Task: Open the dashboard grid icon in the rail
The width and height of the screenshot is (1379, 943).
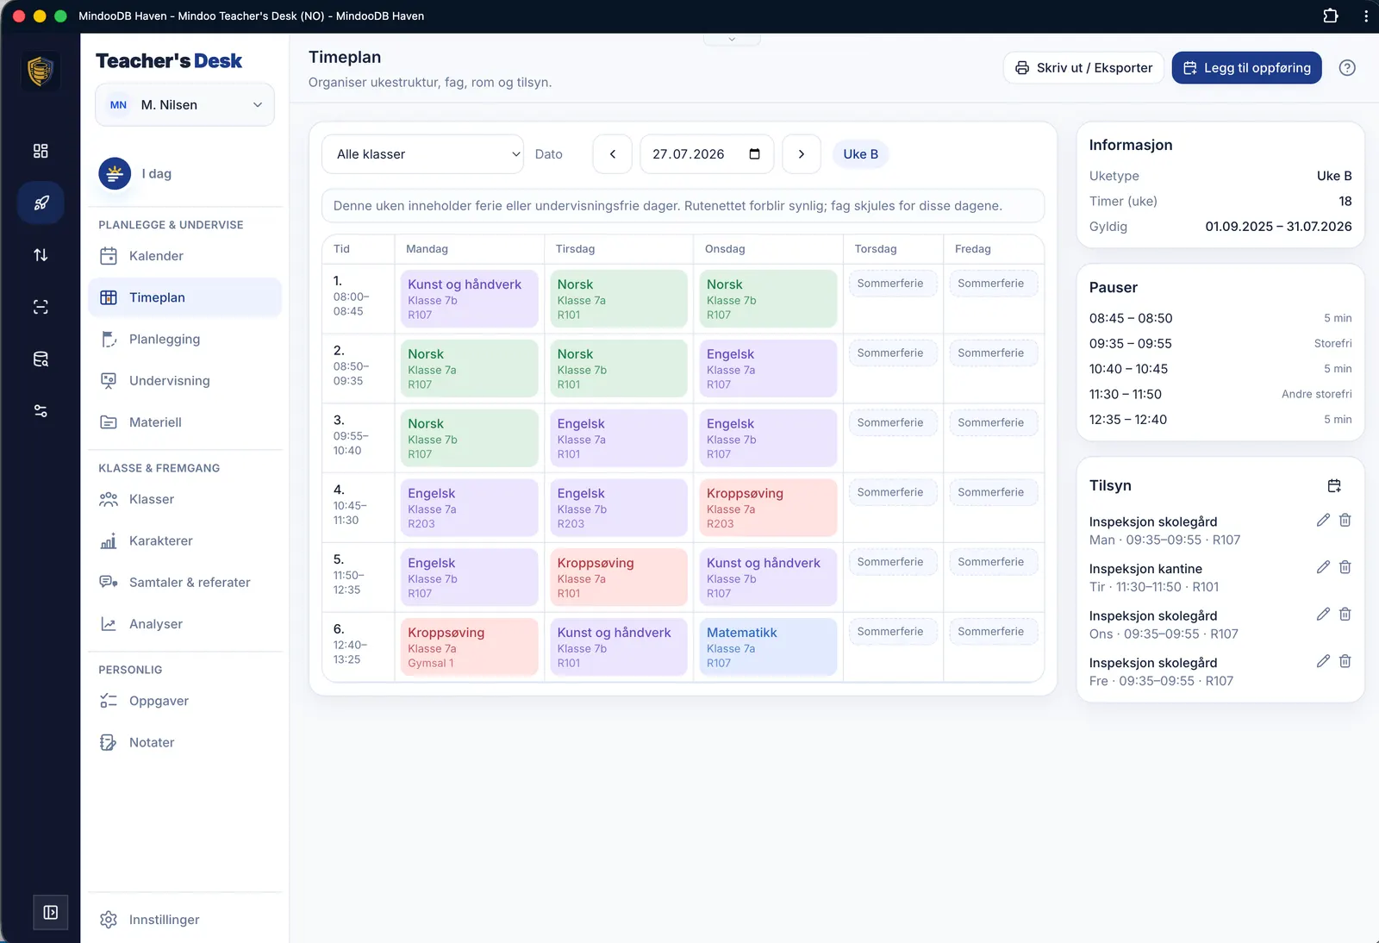Action: point(41,151)
